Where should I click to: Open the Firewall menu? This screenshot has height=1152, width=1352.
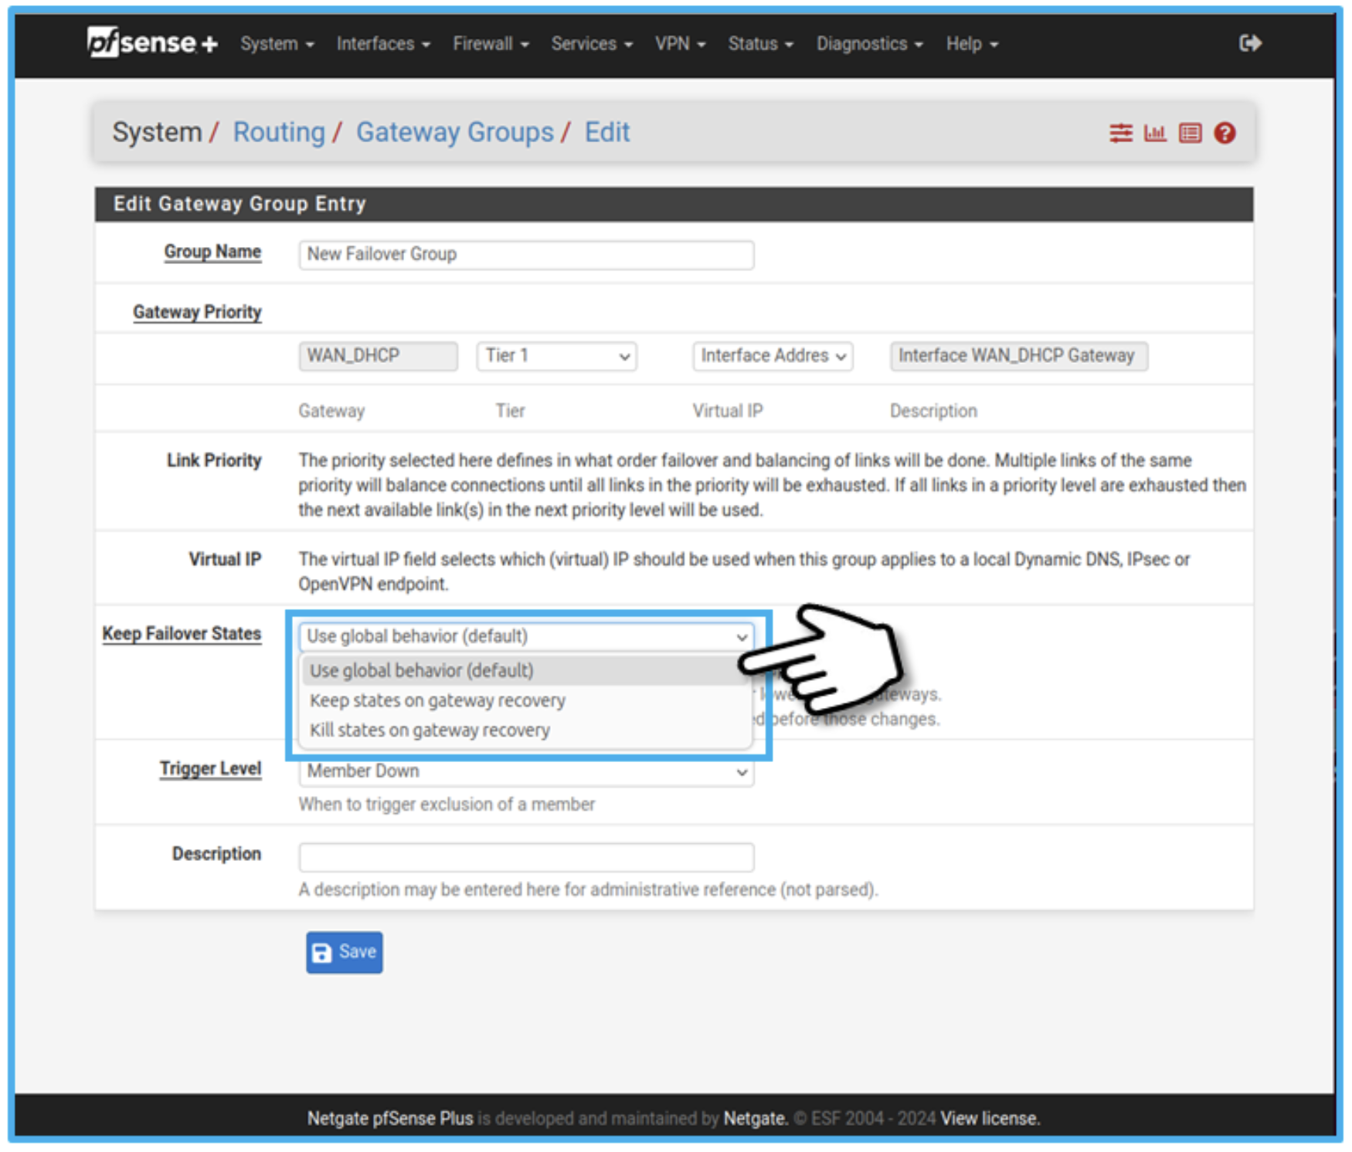tap(491, 44)
